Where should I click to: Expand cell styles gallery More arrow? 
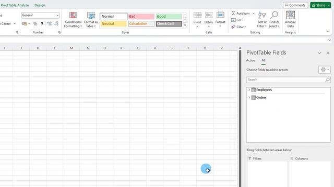click(185, 25)
